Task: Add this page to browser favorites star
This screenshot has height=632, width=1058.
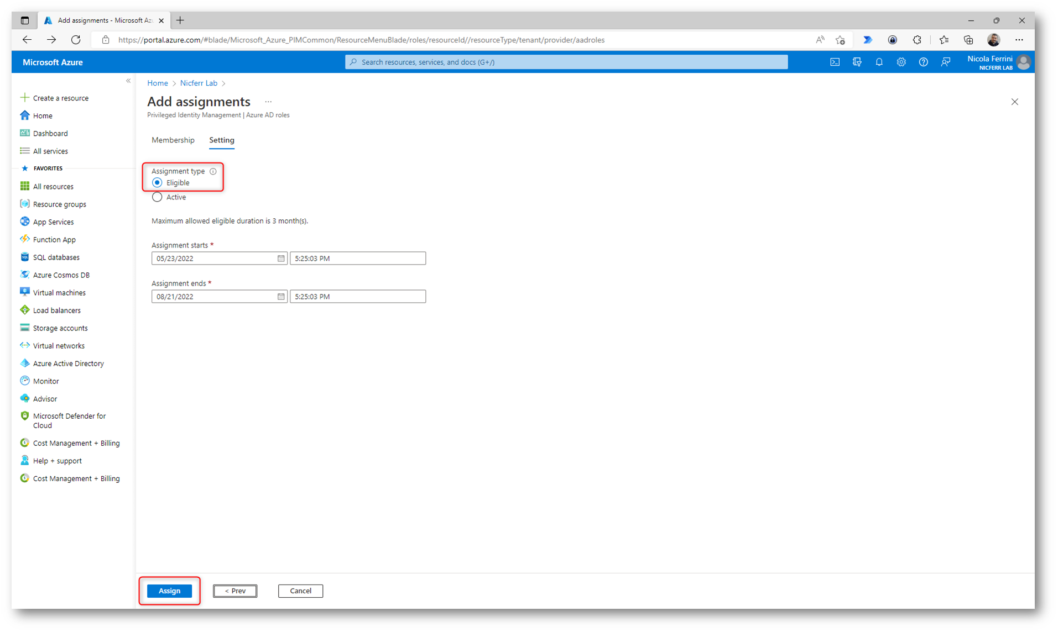Action: point(840,40)
